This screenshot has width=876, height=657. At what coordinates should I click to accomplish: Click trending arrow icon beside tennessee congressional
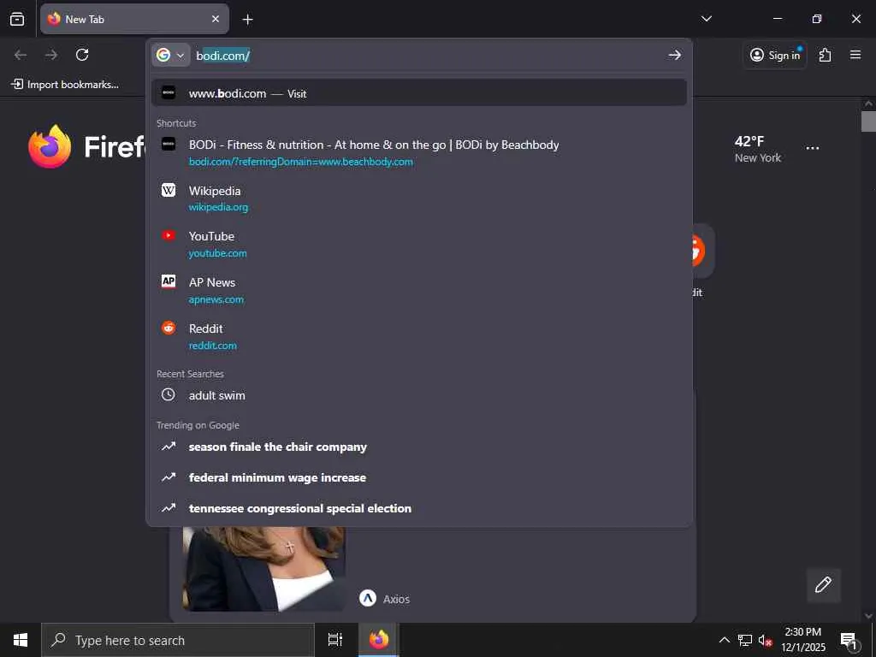click(x=169, y=508)
